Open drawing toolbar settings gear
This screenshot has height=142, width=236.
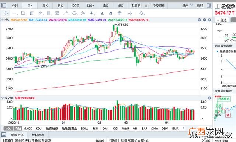[x=141, y=13]
